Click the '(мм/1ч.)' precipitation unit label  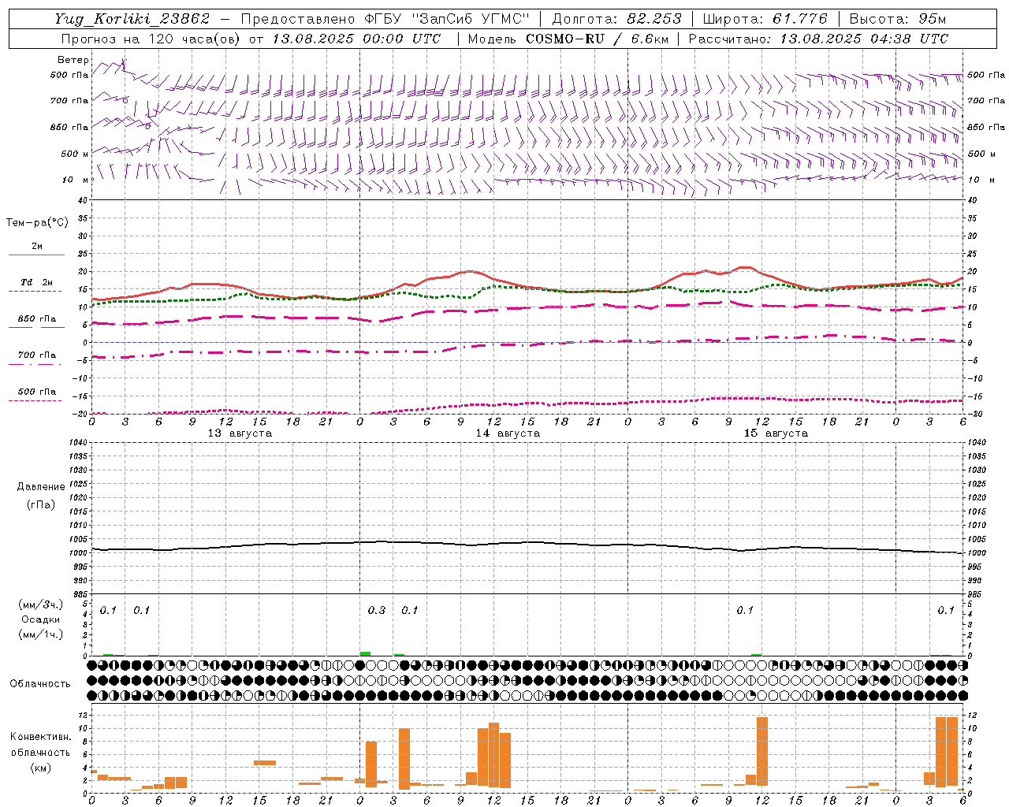40,634
